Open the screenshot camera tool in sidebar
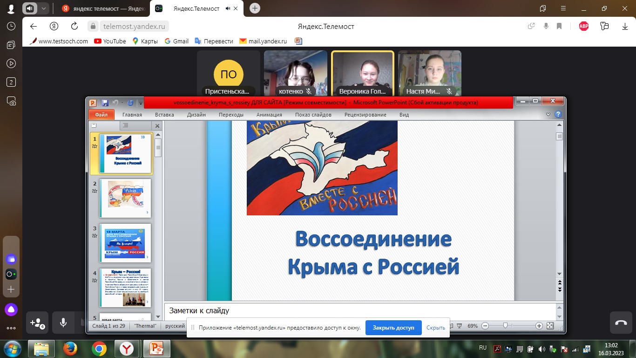This screenshot has width=636, height=358. pyautogui.click(x=11, y=101)
